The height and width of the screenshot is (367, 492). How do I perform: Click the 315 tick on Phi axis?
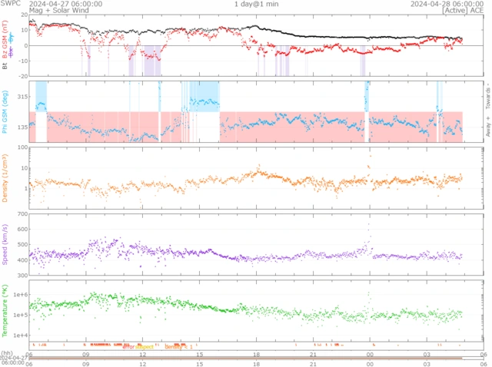coord(23,97)
